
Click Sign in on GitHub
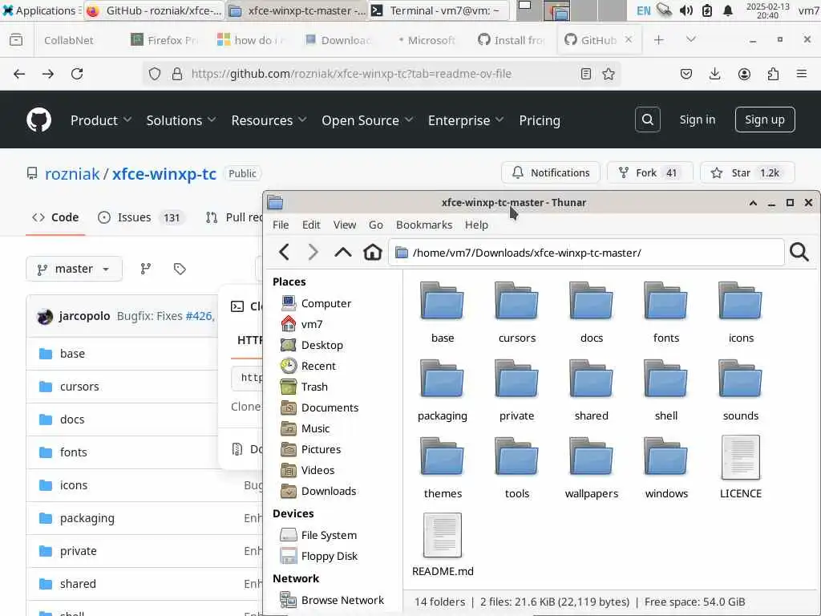click(x=697, y=120)
